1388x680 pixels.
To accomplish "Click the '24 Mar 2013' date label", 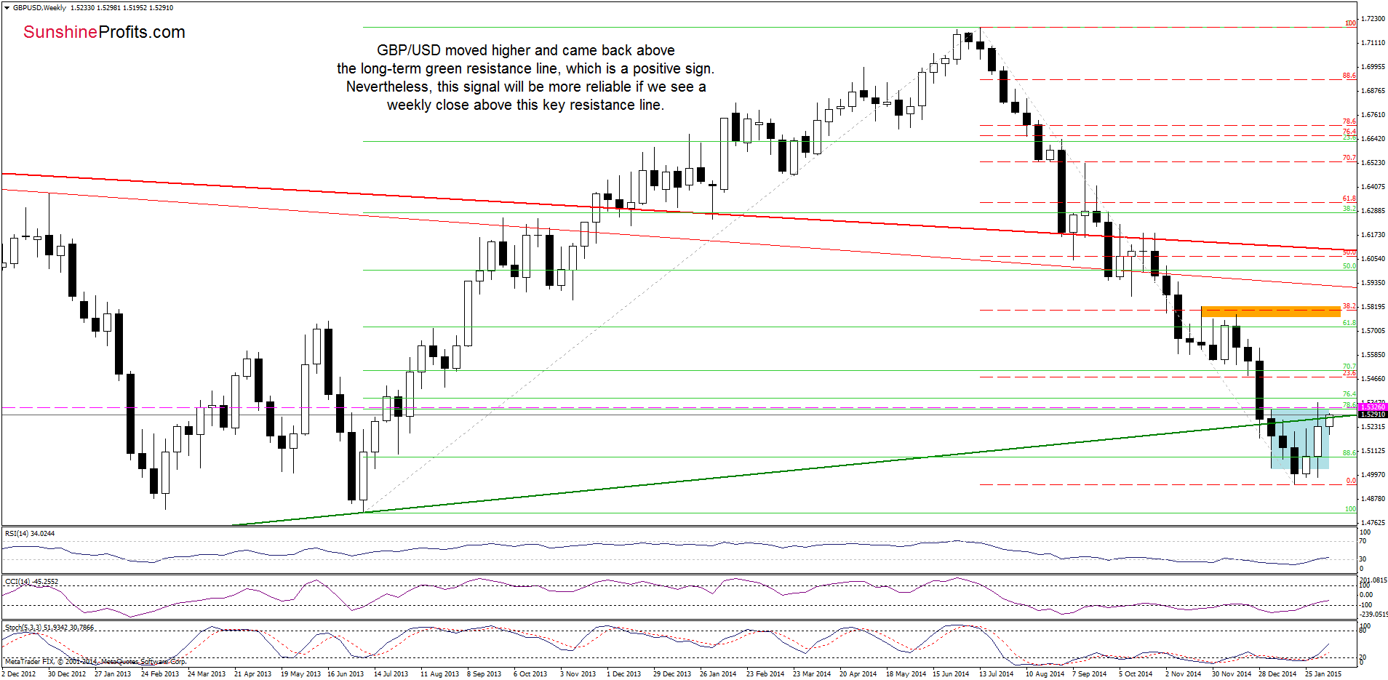I will pos(207,674).
